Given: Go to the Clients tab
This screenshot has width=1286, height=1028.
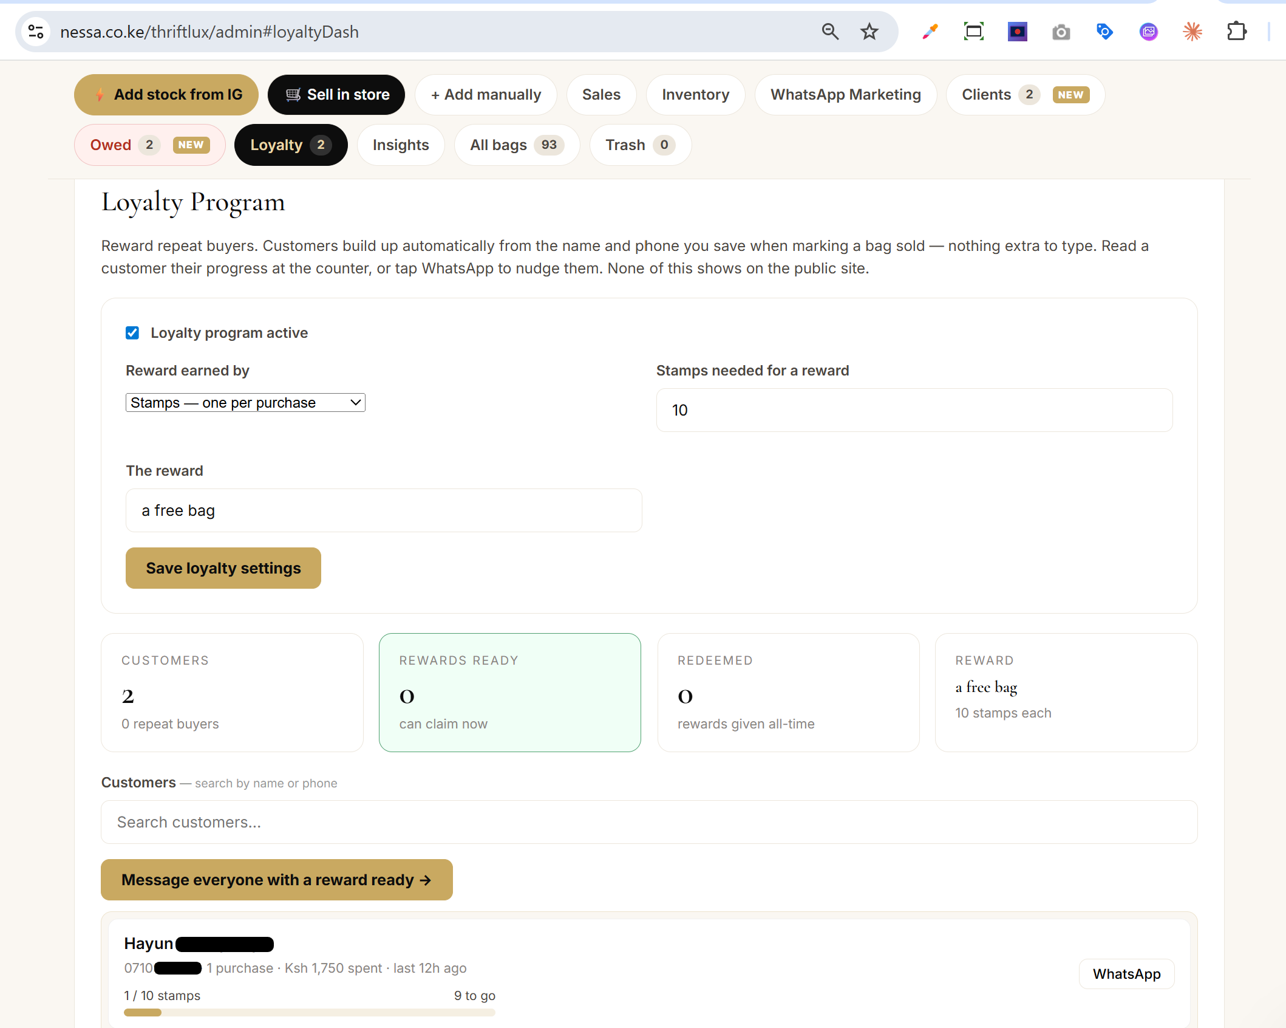Looking at the screenshot, I should (x=1025, y=95).
